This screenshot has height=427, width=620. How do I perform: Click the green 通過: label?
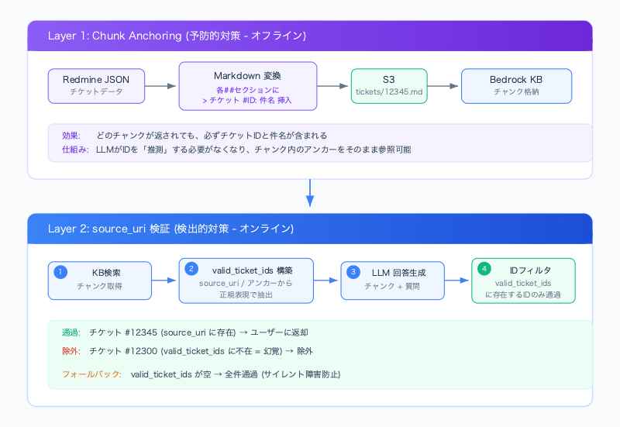pos(71,332)
